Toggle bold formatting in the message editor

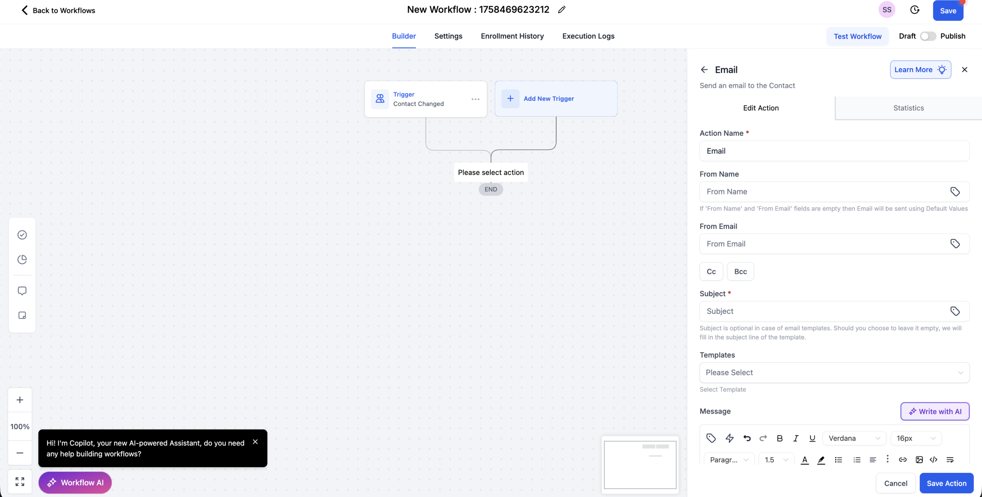(x=779, y=438)
